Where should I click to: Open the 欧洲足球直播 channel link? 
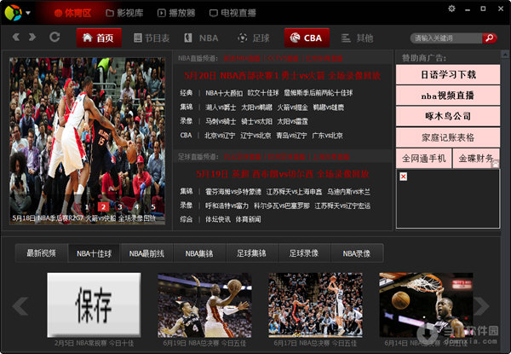pyautogui.click(x=286, y=157)
